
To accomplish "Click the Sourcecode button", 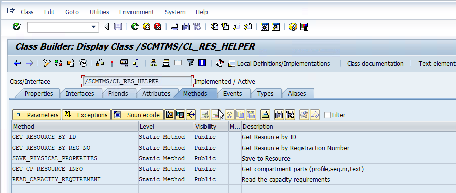I will [x=138, y=115].
